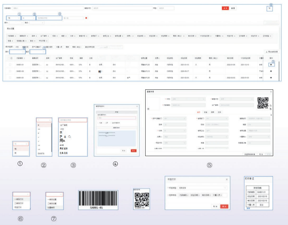Tick the checkbox for row SAB01-01
The image size is (288, 225).
point(10,65)
